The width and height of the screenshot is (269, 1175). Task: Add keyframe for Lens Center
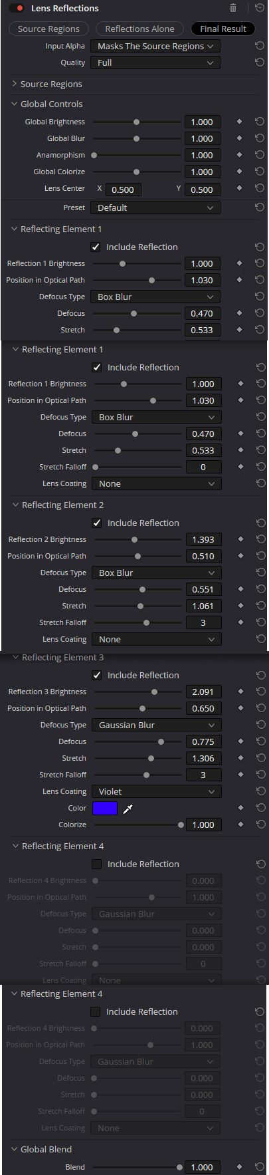coord(239,188)
